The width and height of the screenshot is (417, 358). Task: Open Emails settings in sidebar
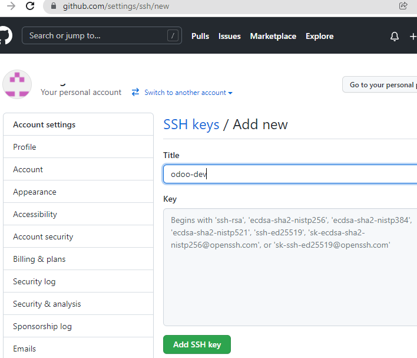(78, 347)
